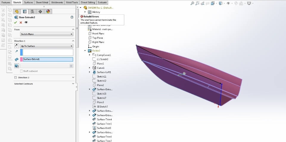
Task: Switch to the Direct Editing tab
Action: click(x=88, y=2)
